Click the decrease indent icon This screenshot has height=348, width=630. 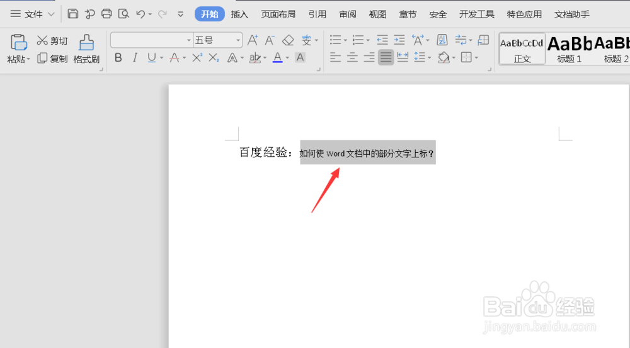click(x=382, y=40)
